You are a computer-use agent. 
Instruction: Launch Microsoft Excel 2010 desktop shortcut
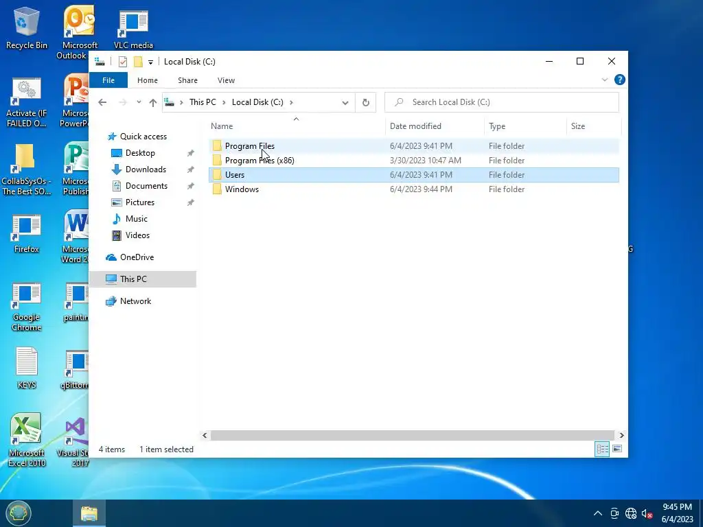click(x=27, y=440)
